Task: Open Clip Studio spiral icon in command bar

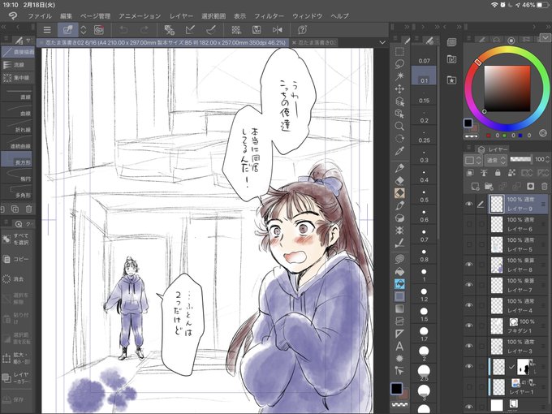Action: [99, 30]
